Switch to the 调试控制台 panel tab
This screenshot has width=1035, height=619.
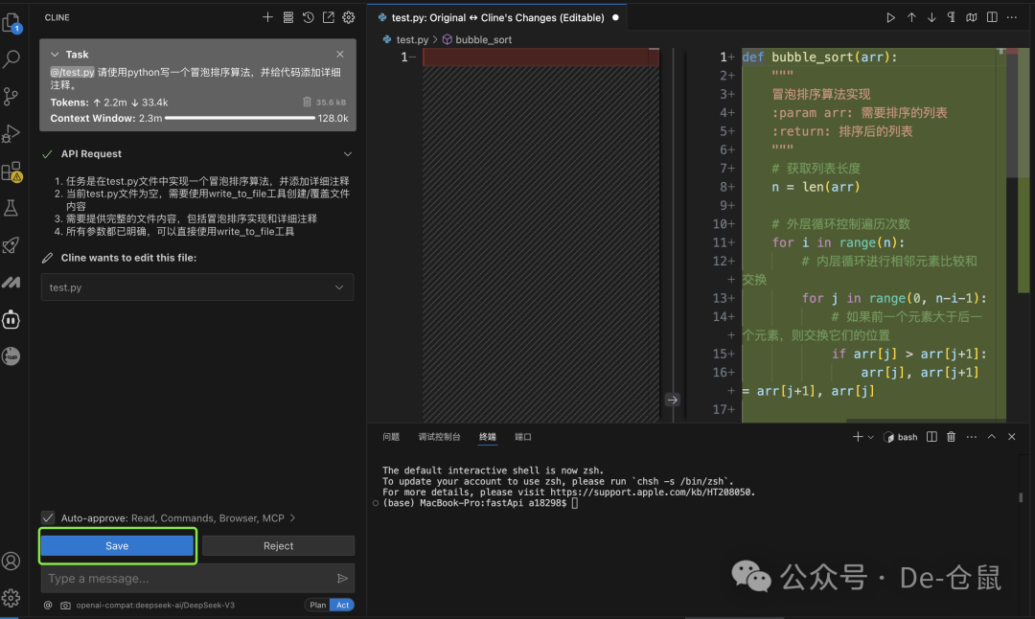(x=439, y=437)
